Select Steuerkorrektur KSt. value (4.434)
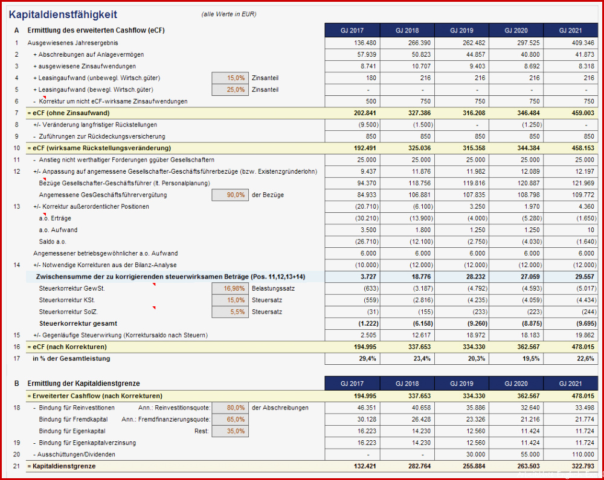 click(571, 300)
